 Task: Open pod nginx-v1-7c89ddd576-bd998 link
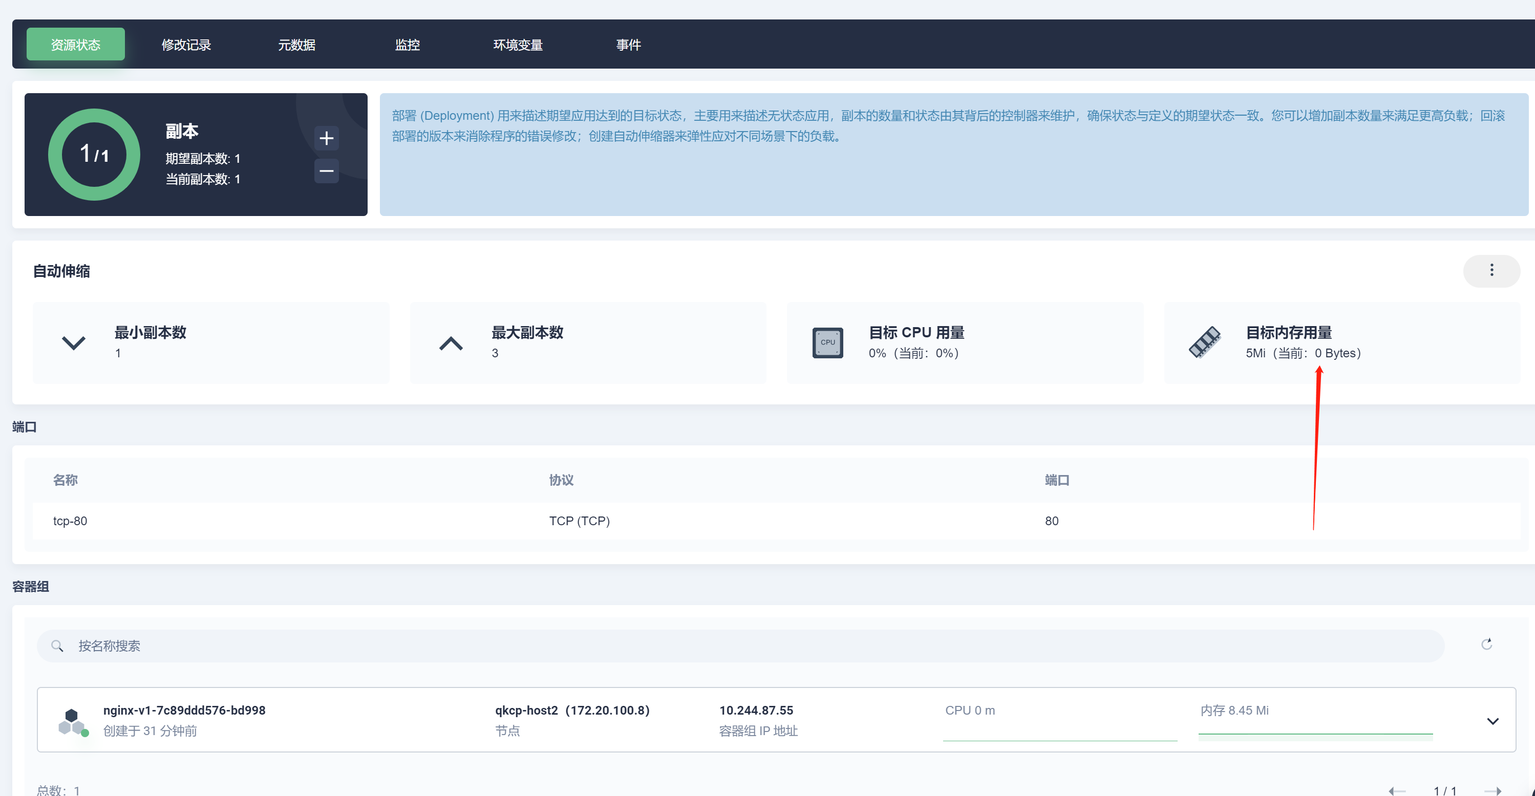184,710
